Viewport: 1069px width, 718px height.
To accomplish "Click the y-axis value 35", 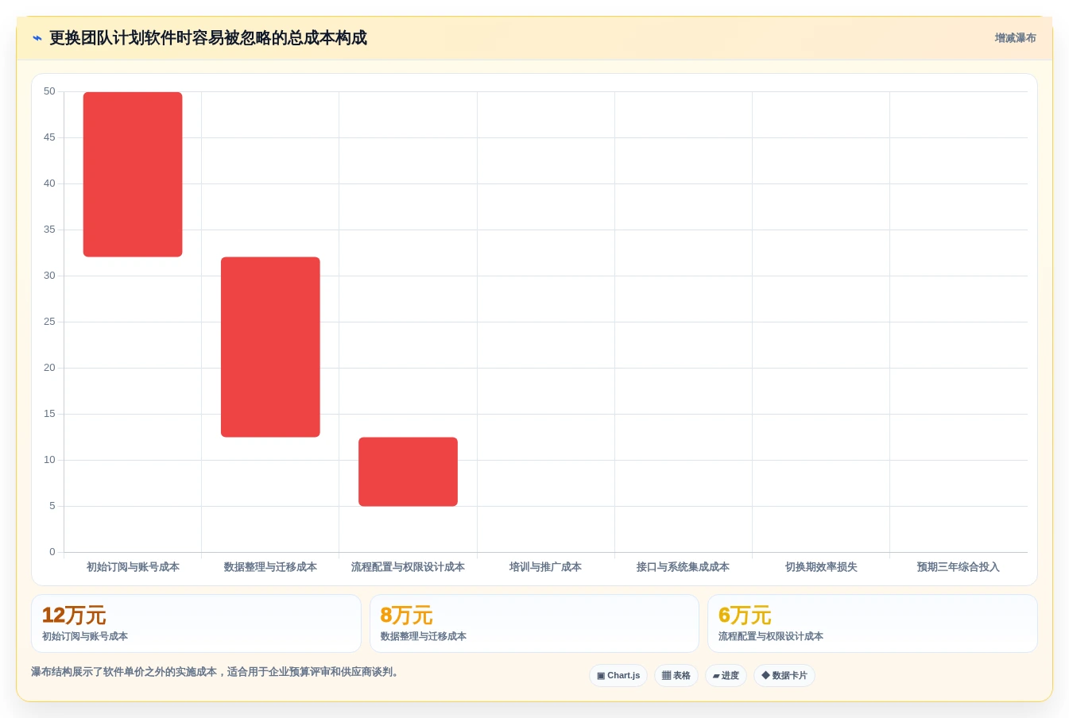I will point(49,230).
